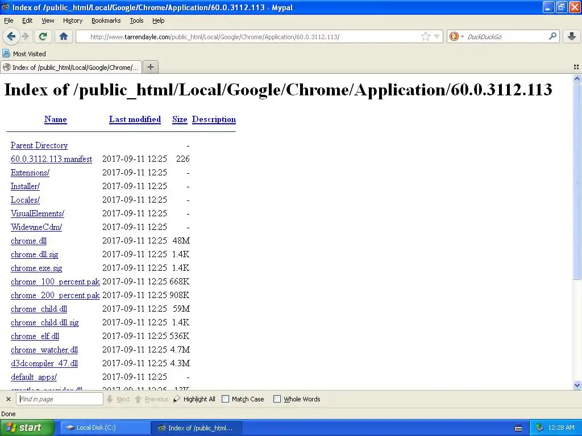Open the default_apps/ folder
Image resolution: width=582 pixels, height=436 pixels.
[x=34, y=377]
